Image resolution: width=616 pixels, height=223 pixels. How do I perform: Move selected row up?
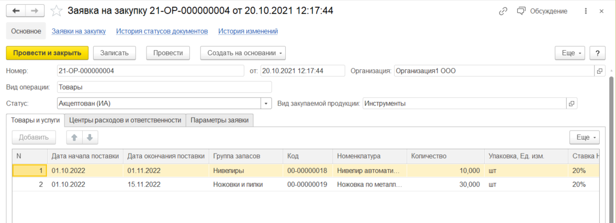(74, 137)
